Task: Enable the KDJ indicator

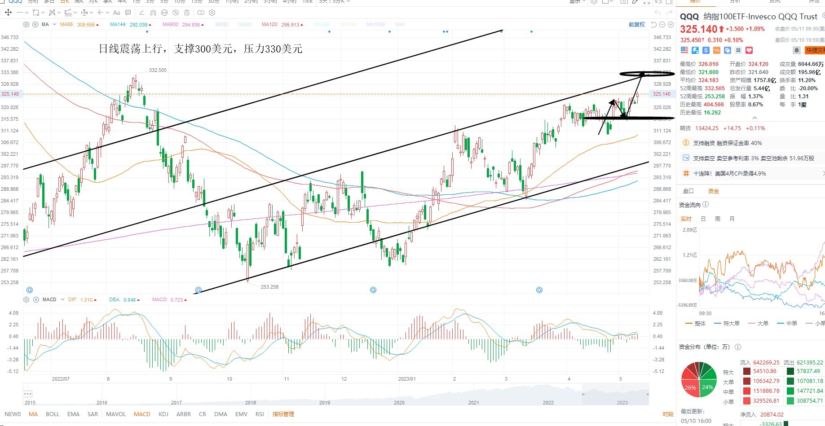Action: click(163, 414)
